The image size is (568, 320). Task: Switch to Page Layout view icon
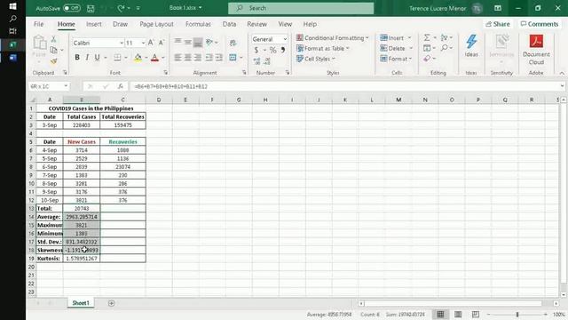[x=458, y=314]
